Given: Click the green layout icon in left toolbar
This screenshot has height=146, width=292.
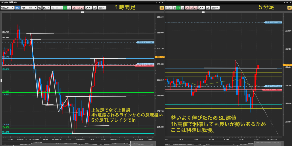Looking at the screenshot, I should click(x=65, y=8).
